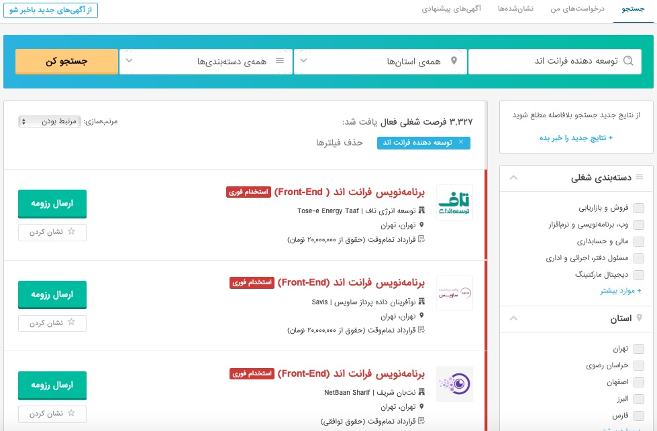Bookmark Taaf job with نشان کردن button
The width and height of the screenshot is (657, 431).
click(x=52, y=232)
